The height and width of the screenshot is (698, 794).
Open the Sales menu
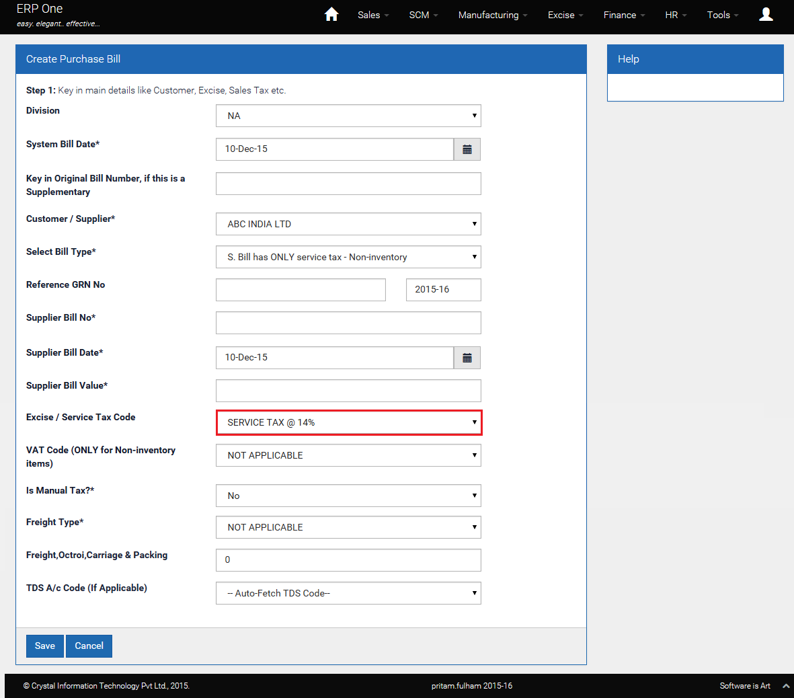(373, 15)
